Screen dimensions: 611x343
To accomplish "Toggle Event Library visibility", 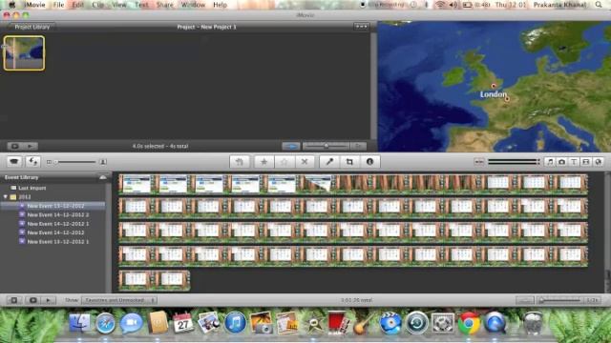I will (13, 300).
